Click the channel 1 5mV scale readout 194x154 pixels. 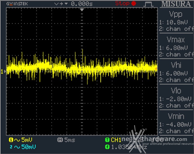pyautogui.click(x=27, y=140)
